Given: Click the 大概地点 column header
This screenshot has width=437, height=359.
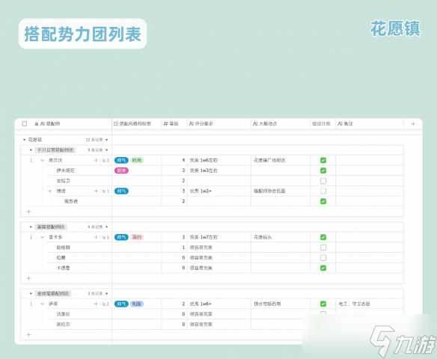Looking at the screenshot, I should [281, 123].
